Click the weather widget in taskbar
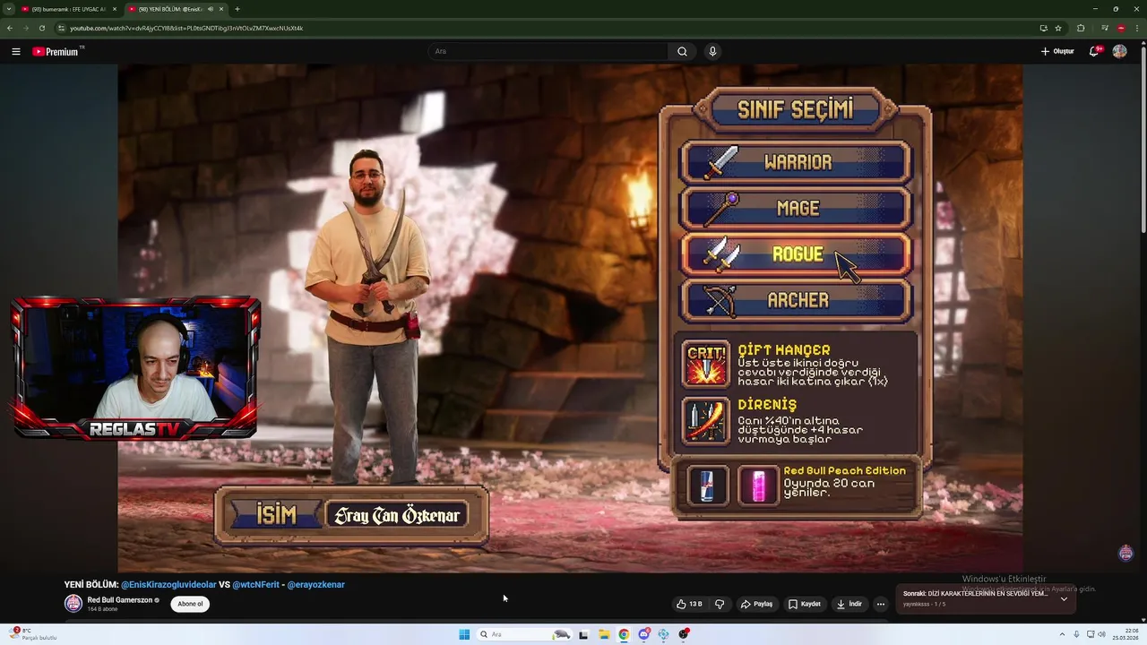This screenshot has height=645, width=1147. click(x=32, y=634)
